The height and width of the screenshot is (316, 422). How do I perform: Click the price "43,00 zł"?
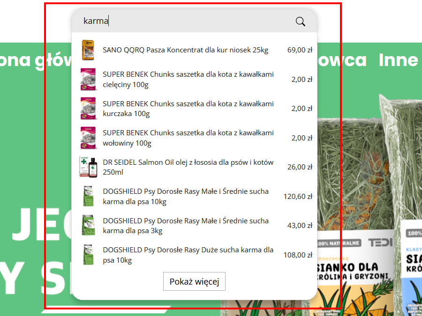[x=300, y=226]
